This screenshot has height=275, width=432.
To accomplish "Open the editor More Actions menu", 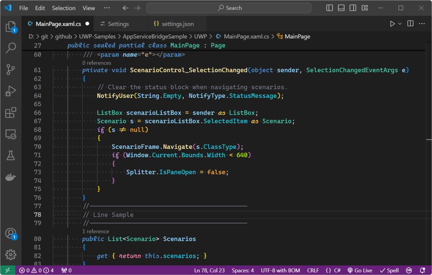I will pyautogui.click(x=422, y=23).
